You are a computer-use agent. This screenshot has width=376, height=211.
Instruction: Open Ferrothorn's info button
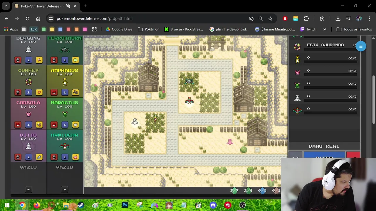tap(65, 60)
